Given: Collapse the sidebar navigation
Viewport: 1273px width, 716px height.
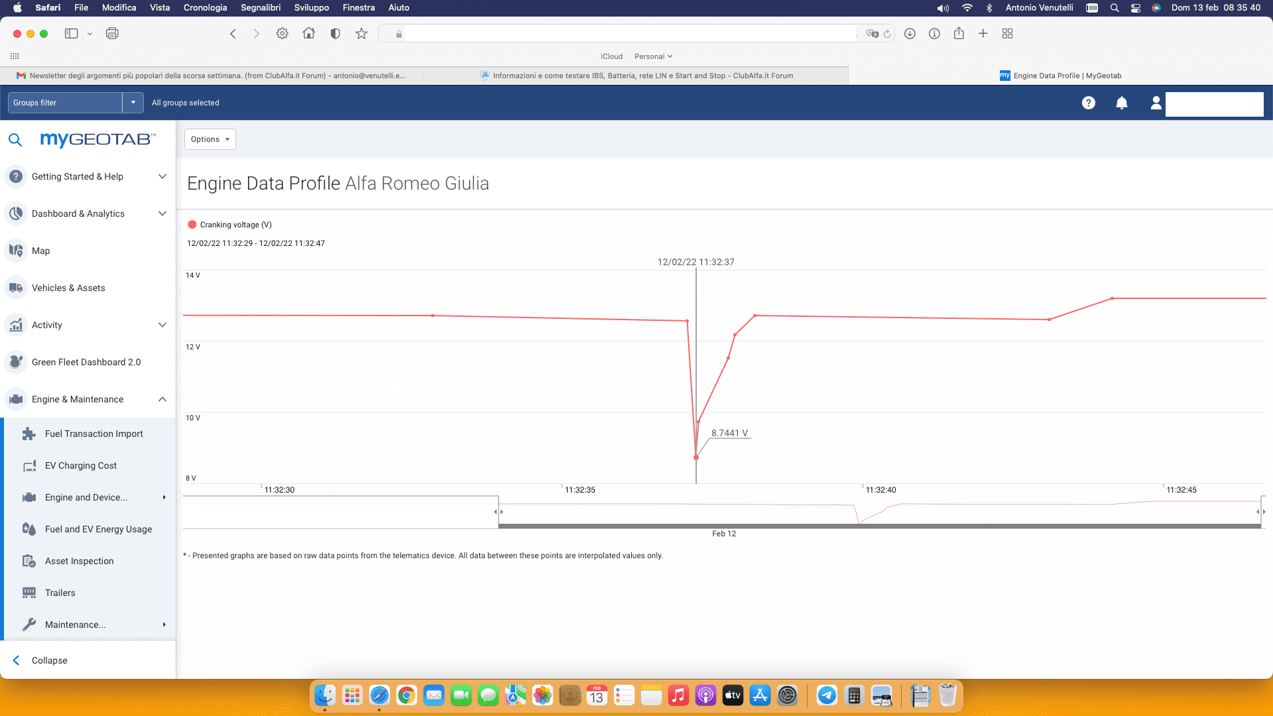Looking at the screenshot, I should pos(40,660).
